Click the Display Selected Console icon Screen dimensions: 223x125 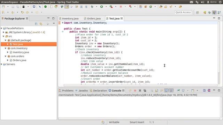coord(183,90)
